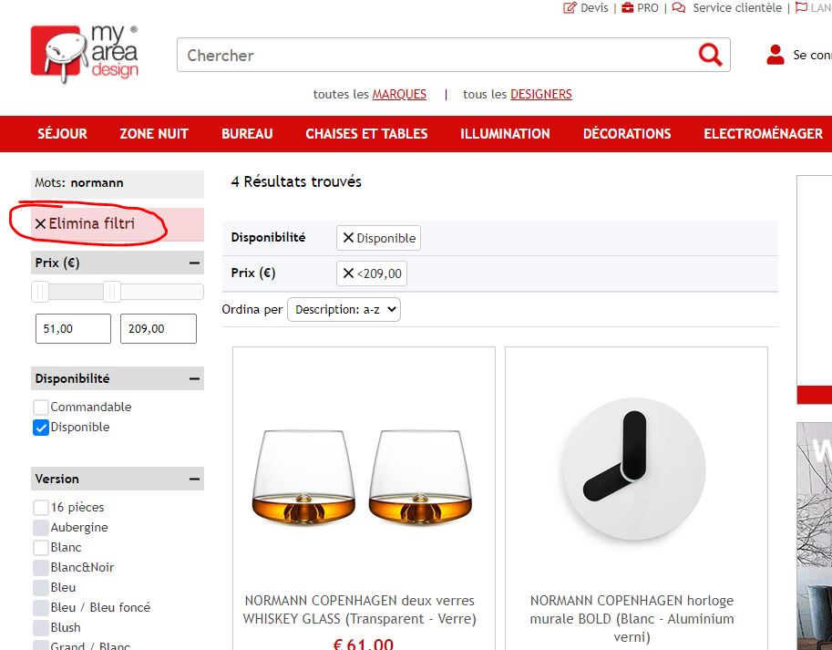Check the Blush version checkbox
The width and height of the screenshot is (832, 650).
[x=41, y=628]
